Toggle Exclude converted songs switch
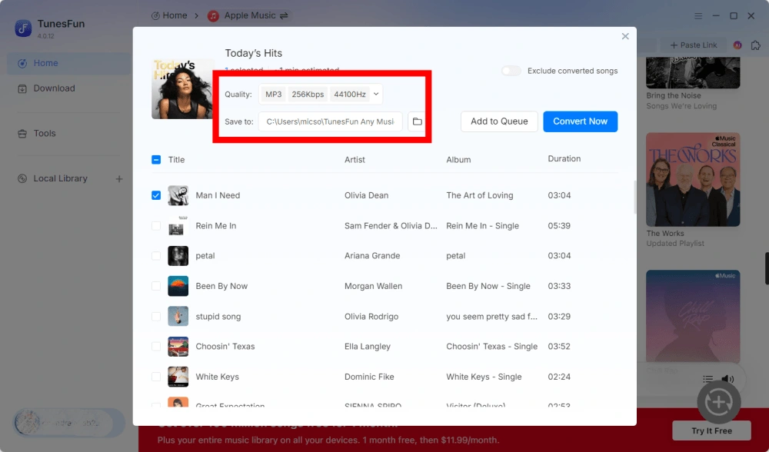Viewport: 769px width, 452px height. (511, 71)
